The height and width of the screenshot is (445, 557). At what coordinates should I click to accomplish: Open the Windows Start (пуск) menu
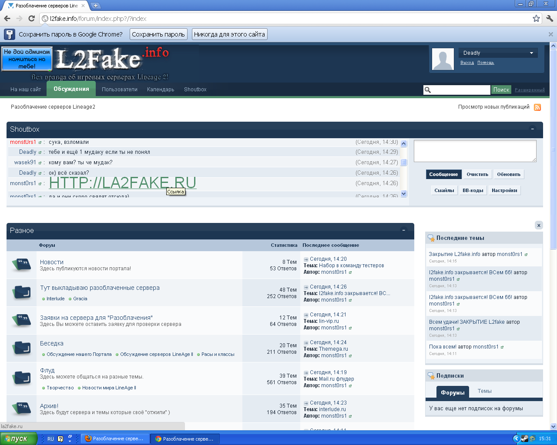(x=18, y=439)
